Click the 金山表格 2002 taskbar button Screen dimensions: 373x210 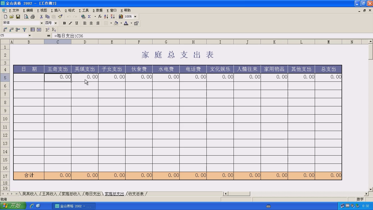(x=74, y=206)
